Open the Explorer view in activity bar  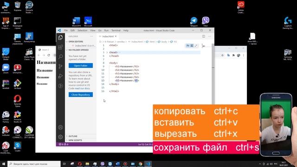[60, 38]
